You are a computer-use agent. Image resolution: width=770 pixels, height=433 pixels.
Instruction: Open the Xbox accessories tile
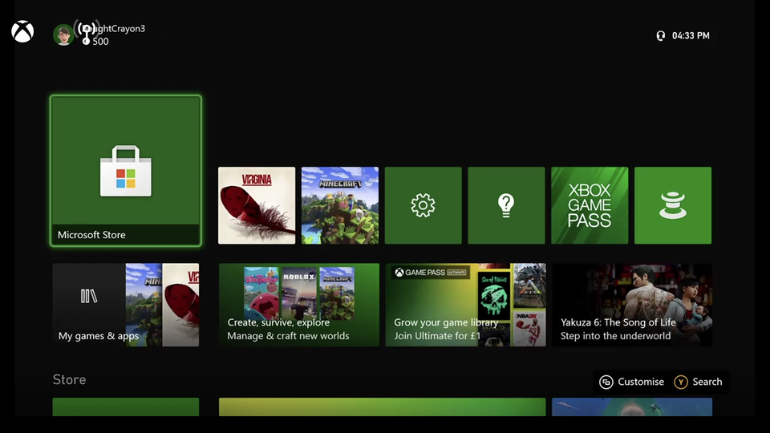673,205
